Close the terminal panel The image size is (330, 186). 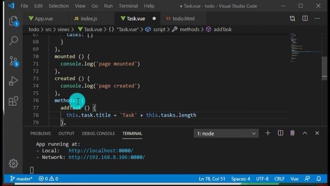click(x=317, y=133)
